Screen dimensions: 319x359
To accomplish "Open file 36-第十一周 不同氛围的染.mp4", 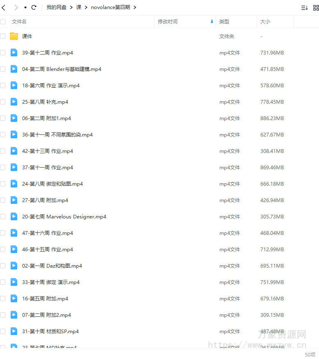I will coord(57,134).
